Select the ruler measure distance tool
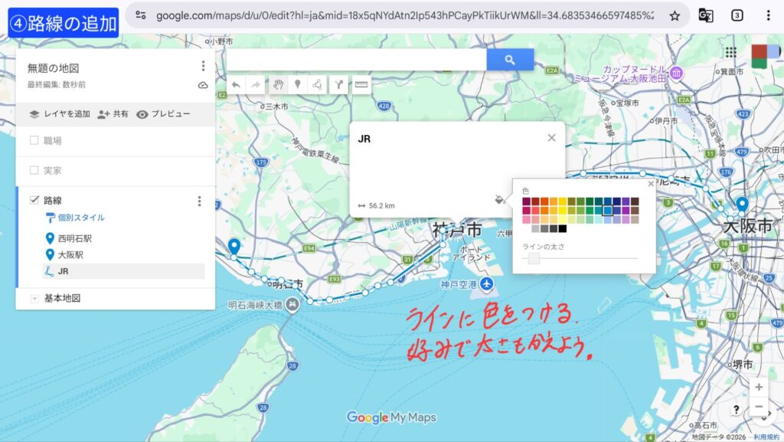This screenshot has height=442, width=784. [x=361, y=85]
